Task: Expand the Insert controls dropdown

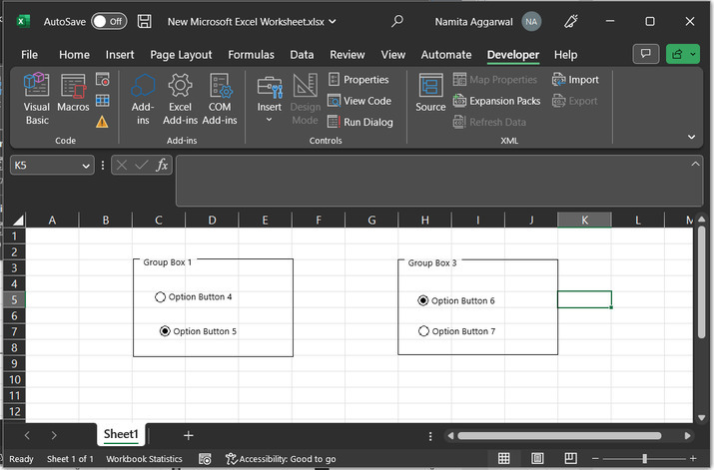Action: tap(269, 120)
